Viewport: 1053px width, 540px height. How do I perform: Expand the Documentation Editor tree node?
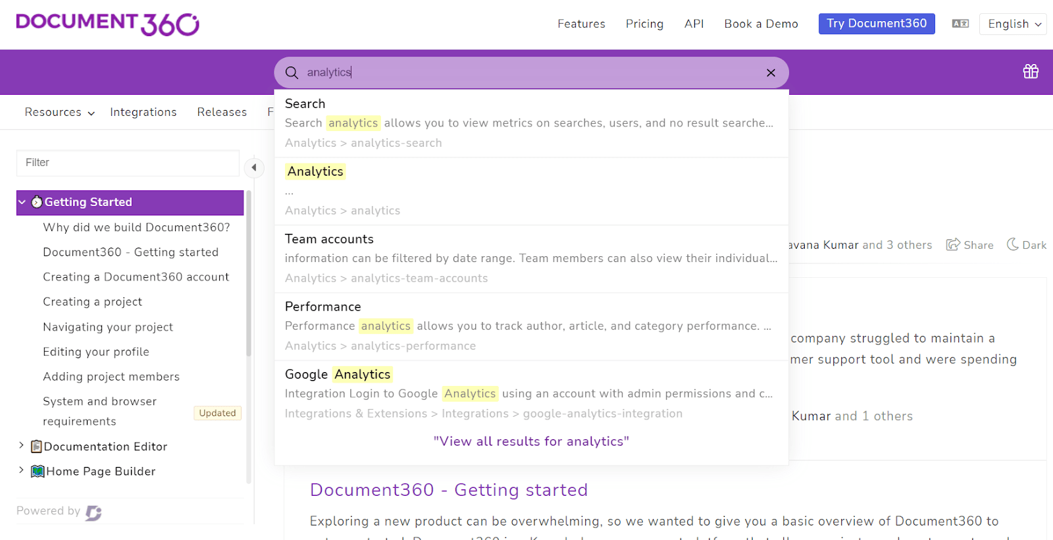click(21, 446)
